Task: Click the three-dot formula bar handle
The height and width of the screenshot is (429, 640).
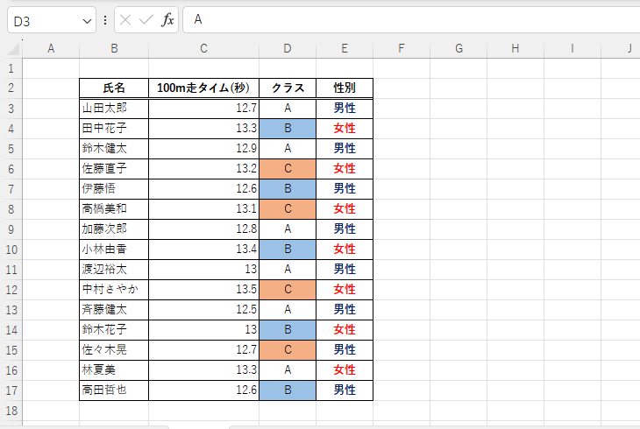Action: pyautogui.click(x=105, y=20)
